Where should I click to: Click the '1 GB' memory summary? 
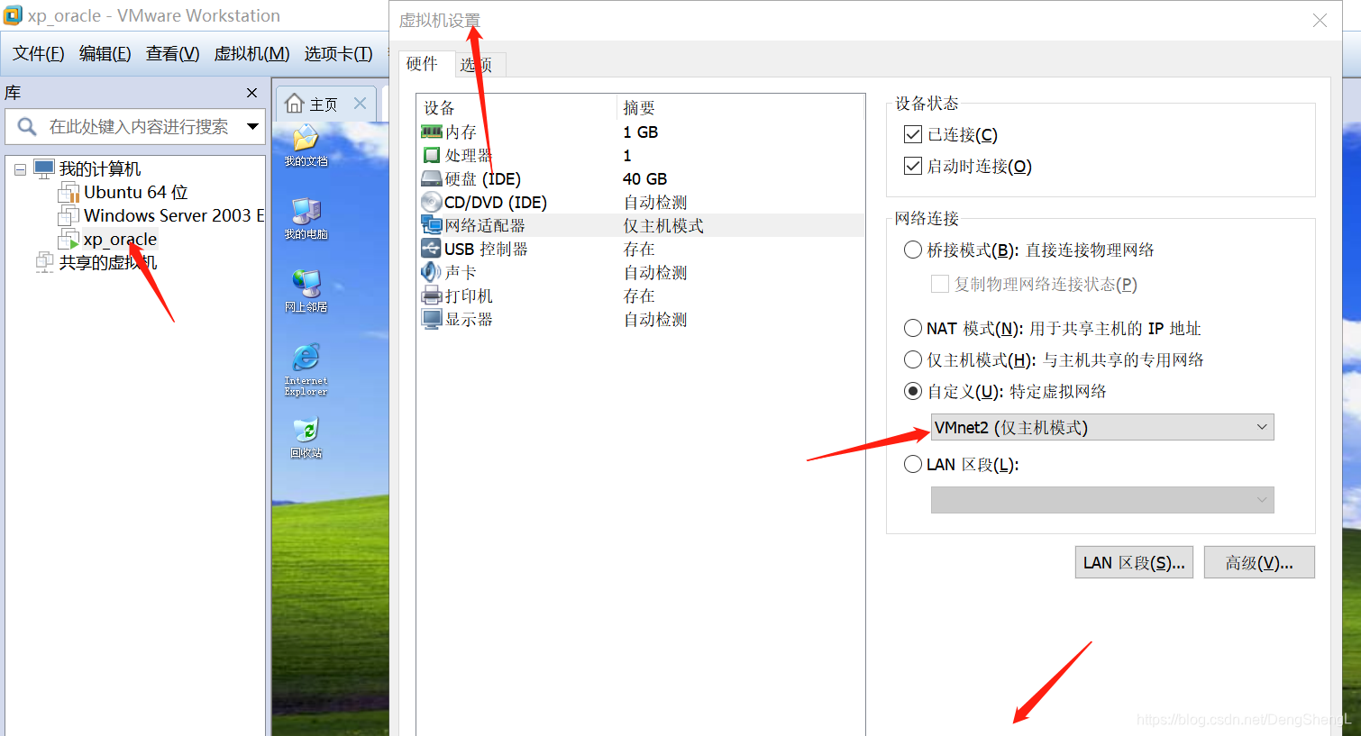click(641, 132)
